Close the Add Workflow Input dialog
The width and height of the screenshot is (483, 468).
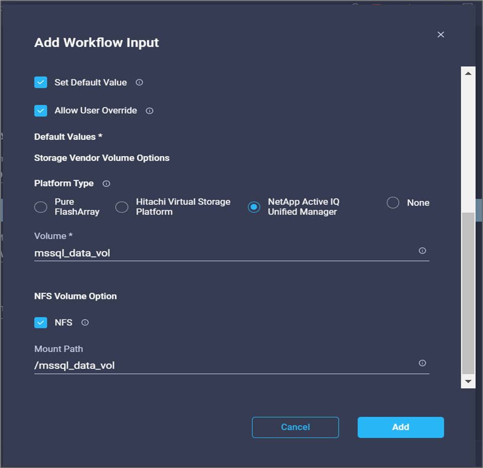click(441, 34)
